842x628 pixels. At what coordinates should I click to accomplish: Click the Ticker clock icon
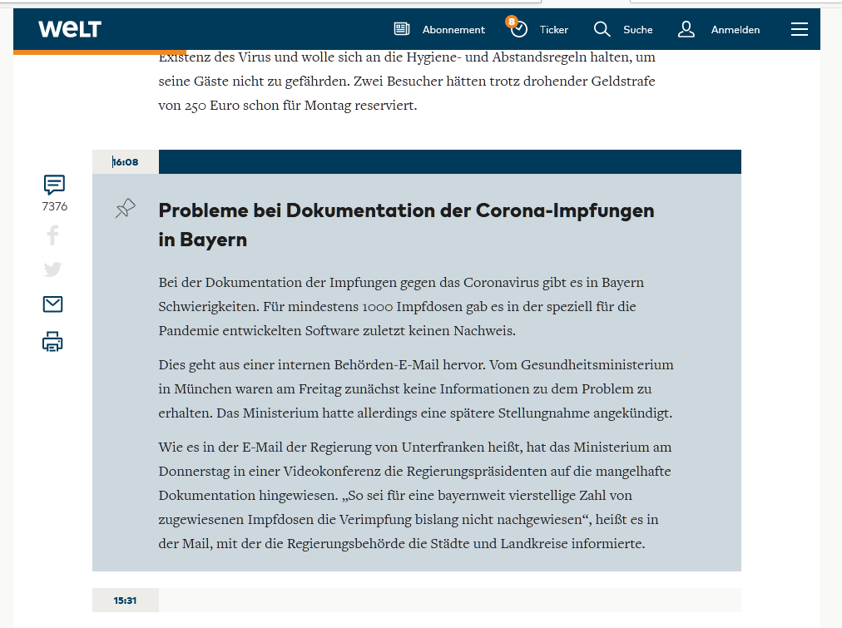518,28
